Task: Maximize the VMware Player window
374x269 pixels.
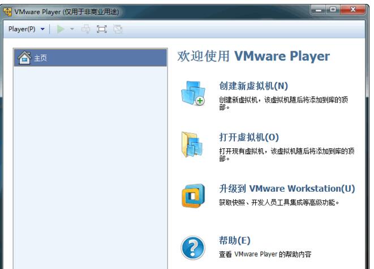Action: click(x=333, y=10)
